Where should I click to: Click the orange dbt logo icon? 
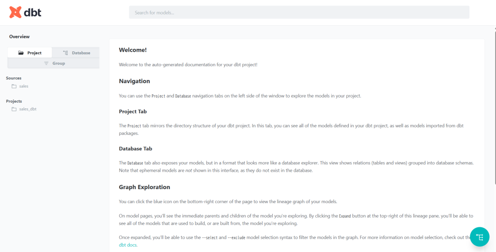[15, 12]
